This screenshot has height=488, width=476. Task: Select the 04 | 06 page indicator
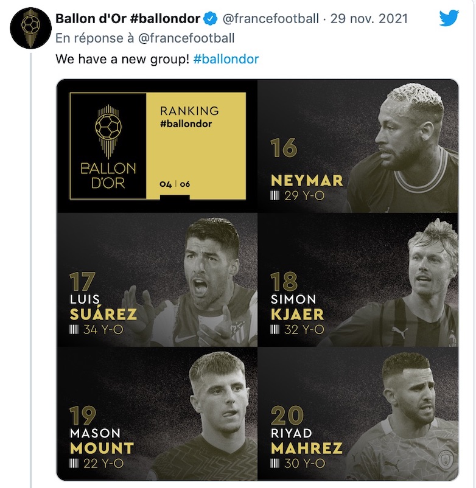pyautogui.click(x=175, y=184)
